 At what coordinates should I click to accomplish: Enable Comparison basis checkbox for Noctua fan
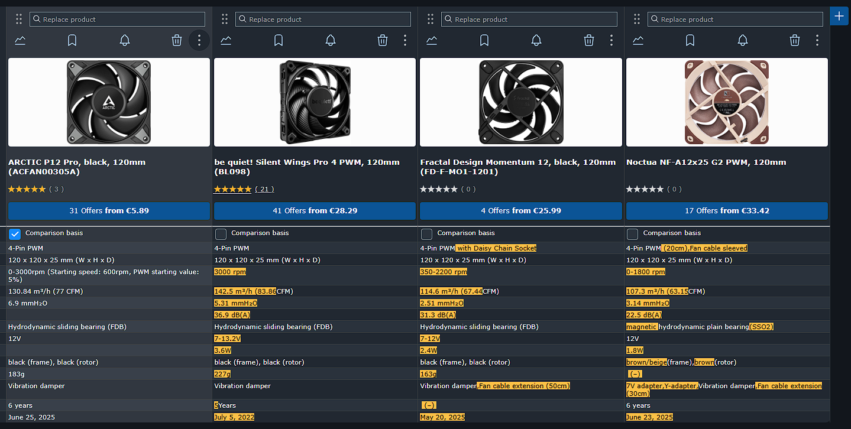pyautogui.click(x=632, y=234)
